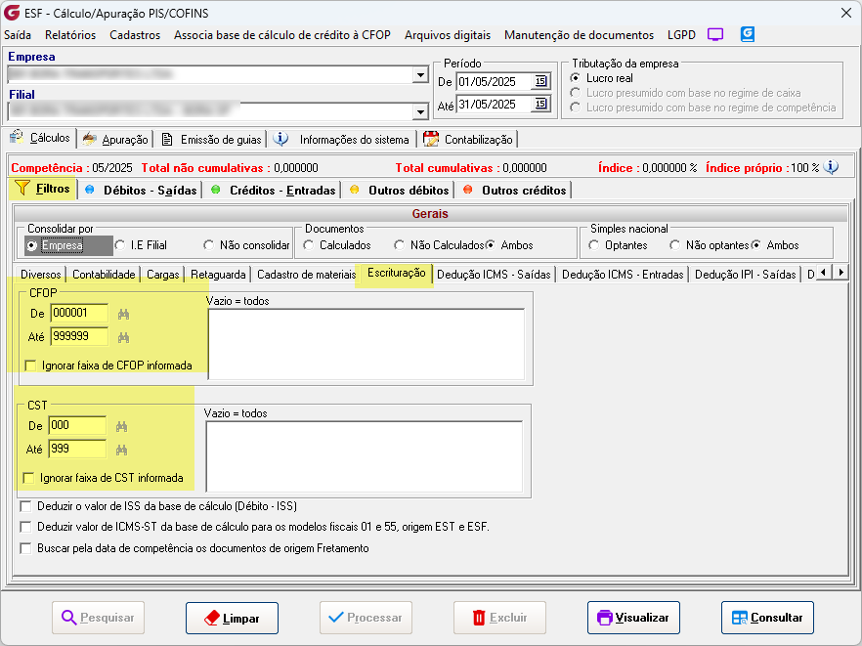Click binoculars search next to CST De
This screenshot has height=646, width=862.
point(121,426)
